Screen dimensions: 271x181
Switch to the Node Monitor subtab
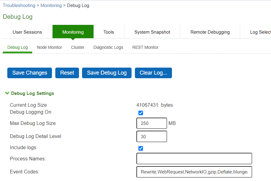(x=49, y=47)
